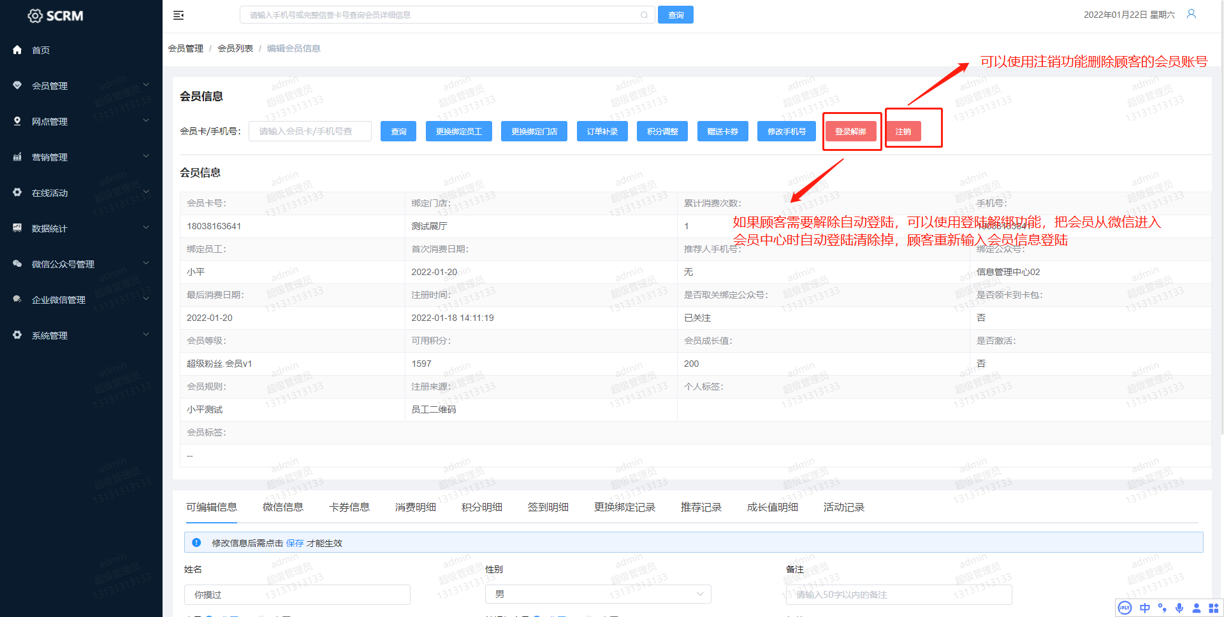Click the sidebar collapse hamburger icon
This screenshot has width=1224, height=617.
pos(178,15)
